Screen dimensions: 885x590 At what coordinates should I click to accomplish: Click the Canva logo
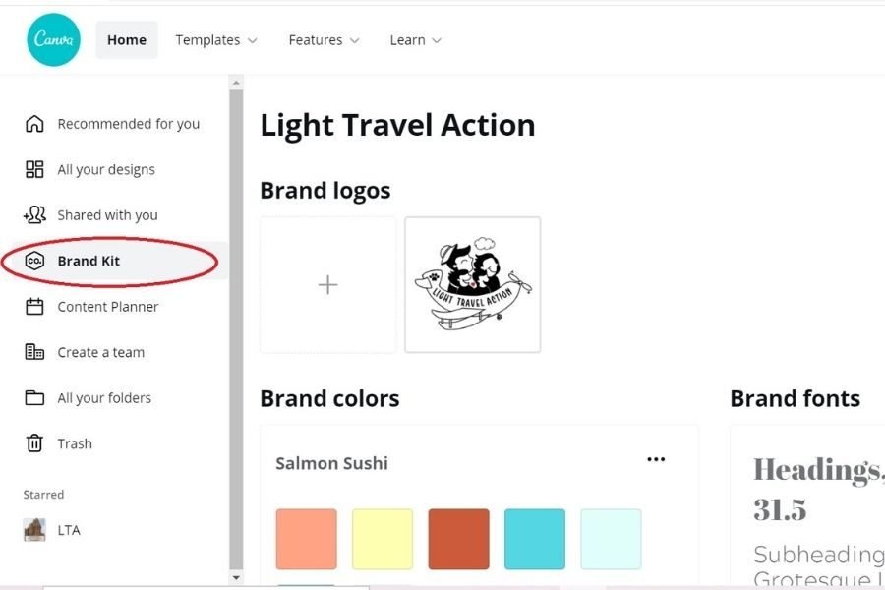point(52,39)
